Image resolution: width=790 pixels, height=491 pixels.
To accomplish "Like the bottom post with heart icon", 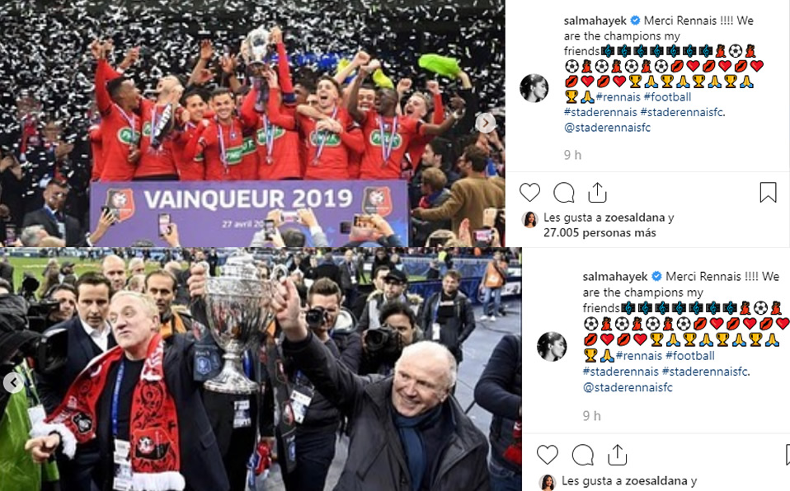I will 548,455.
